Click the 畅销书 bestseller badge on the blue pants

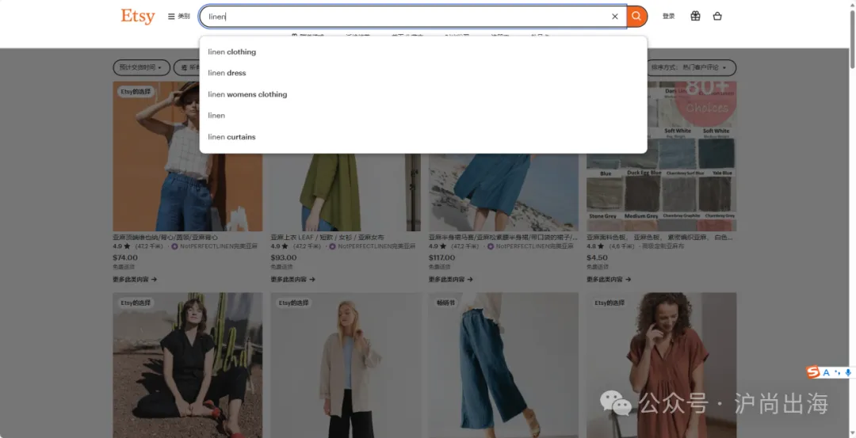tap(445, 303)
